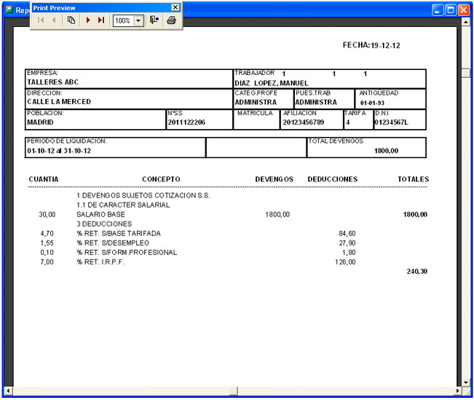This screenshot has width=474, height=400.
Task: Click the horizontal scrollbar thumb
Action: (x=234, y=391)
